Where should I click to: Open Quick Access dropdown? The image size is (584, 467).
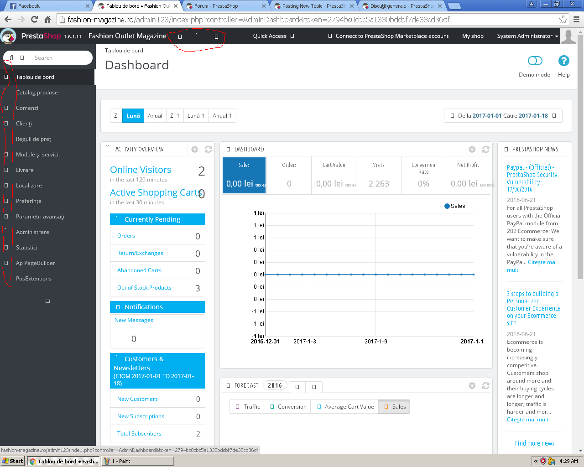pos(274,36)
